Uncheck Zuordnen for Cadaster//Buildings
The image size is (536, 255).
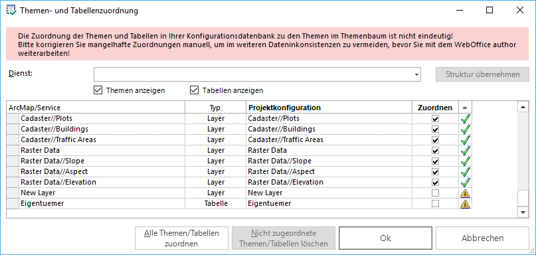(435, 129)
